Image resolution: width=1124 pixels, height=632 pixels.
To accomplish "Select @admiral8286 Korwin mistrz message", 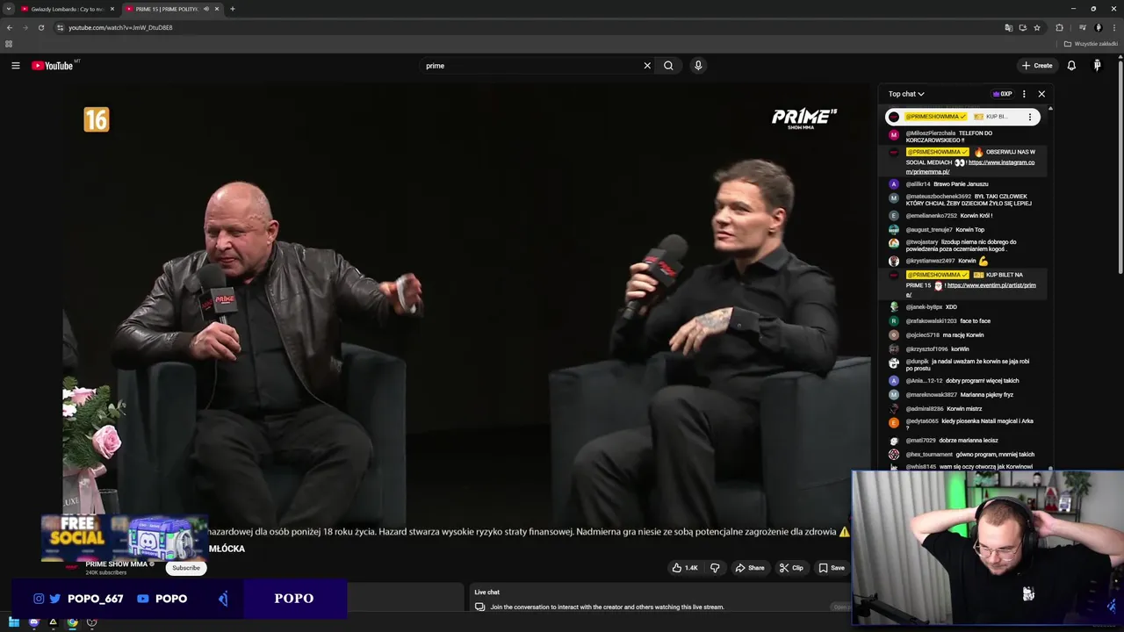I will coord(964,409).
